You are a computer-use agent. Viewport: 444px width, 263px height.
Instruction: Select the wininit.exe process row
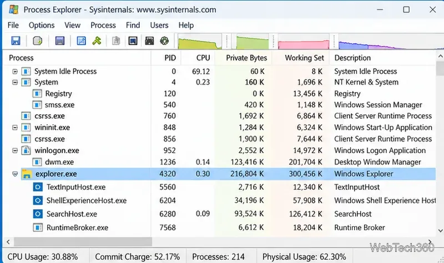(x=219, y=128)
